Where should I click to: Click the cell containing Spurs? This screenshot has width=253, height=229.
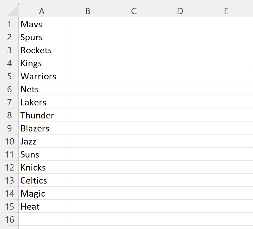point(42,37)
